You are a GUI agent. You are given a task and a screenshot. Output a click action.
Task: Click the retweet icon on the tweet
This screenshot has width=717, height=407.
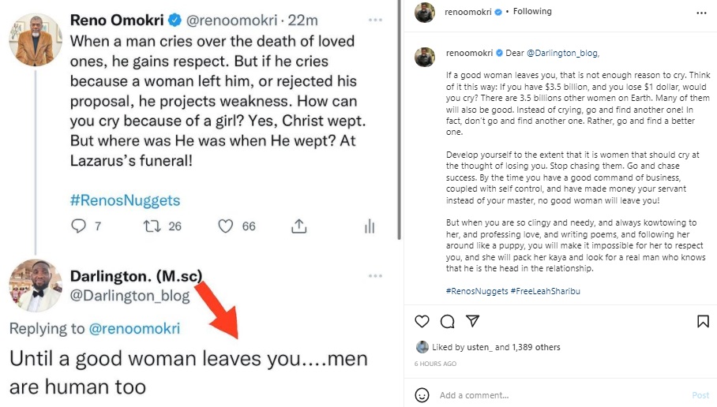pos(152,226)
